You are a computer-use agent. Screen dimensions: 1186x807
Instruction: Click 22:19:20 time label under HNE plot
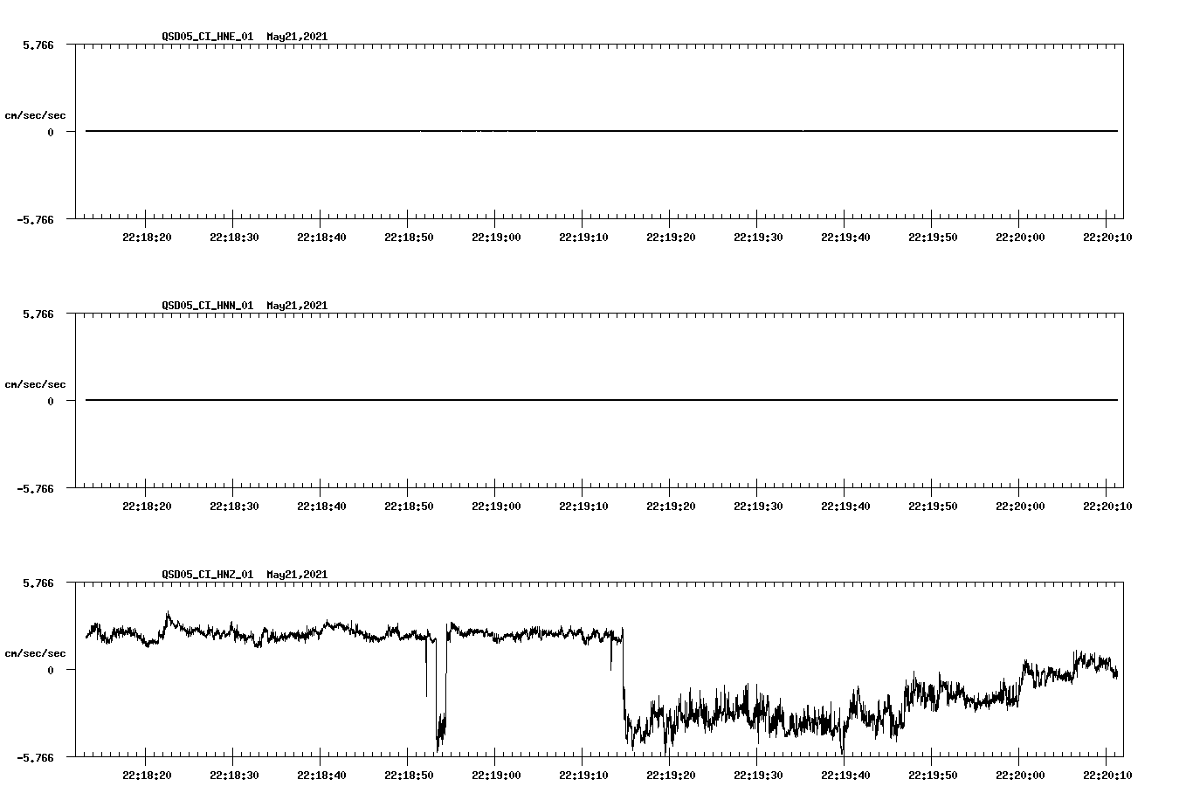click(x=671, y=238)
